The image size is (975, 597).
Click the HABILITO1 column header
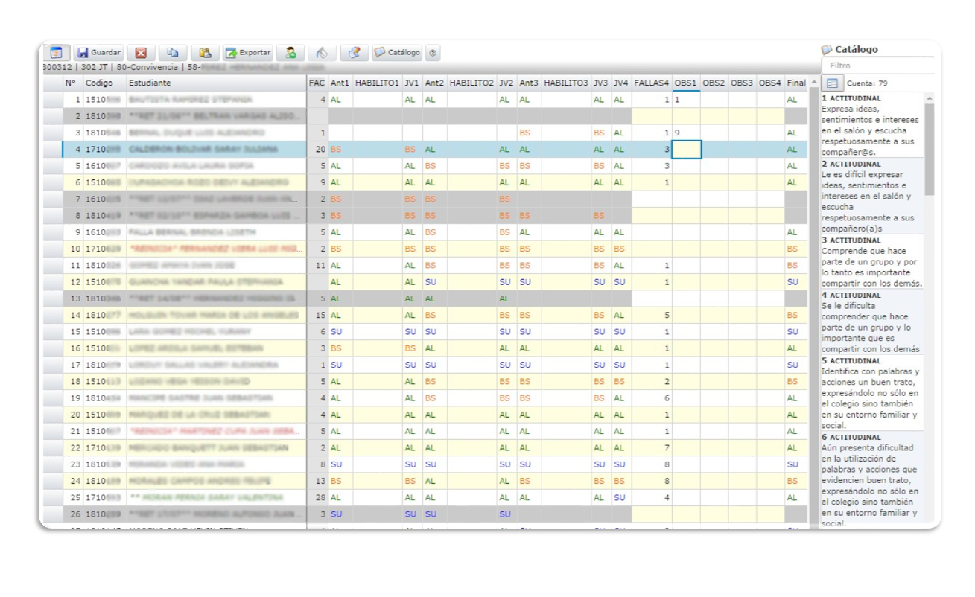377,83
